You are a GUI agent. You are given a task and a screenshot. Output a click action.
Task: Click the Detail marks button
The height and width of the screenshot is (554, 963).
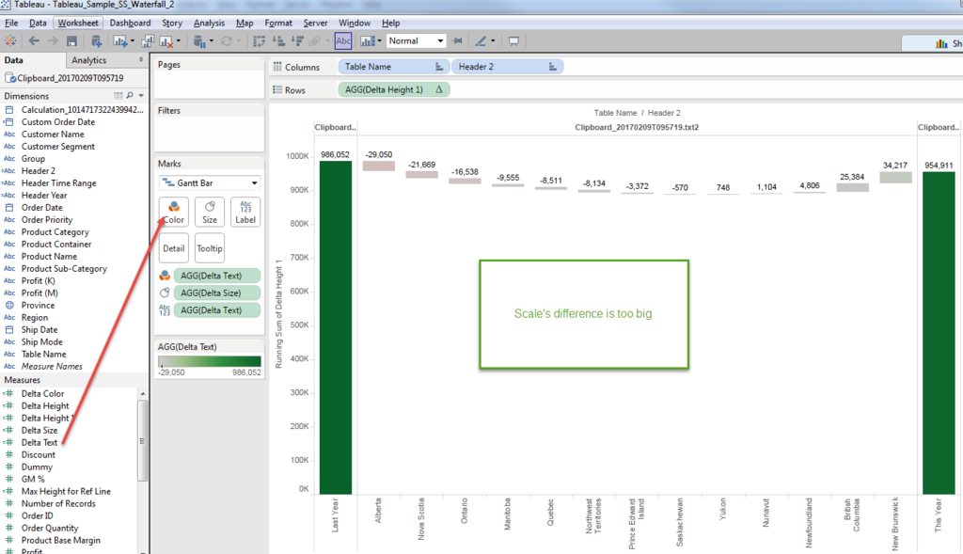coord(174,248)
